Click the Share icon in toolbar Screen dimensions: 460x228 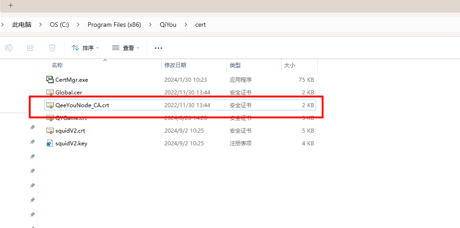pyautogui.click(x=30, y=48)
